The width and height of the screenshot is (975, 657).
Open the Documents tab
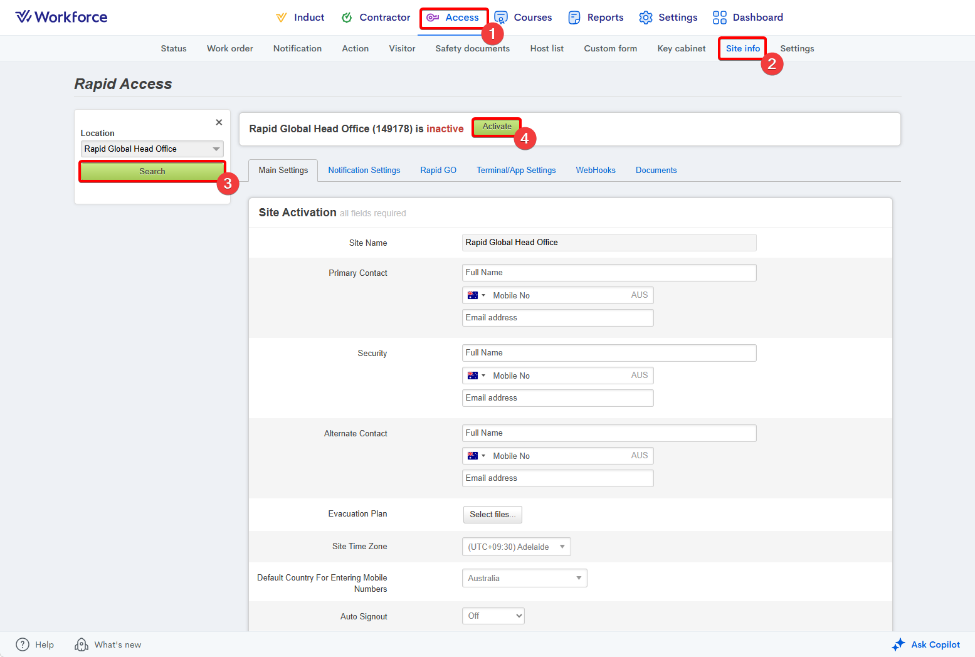pyautogui.click(x=656, y=171)
